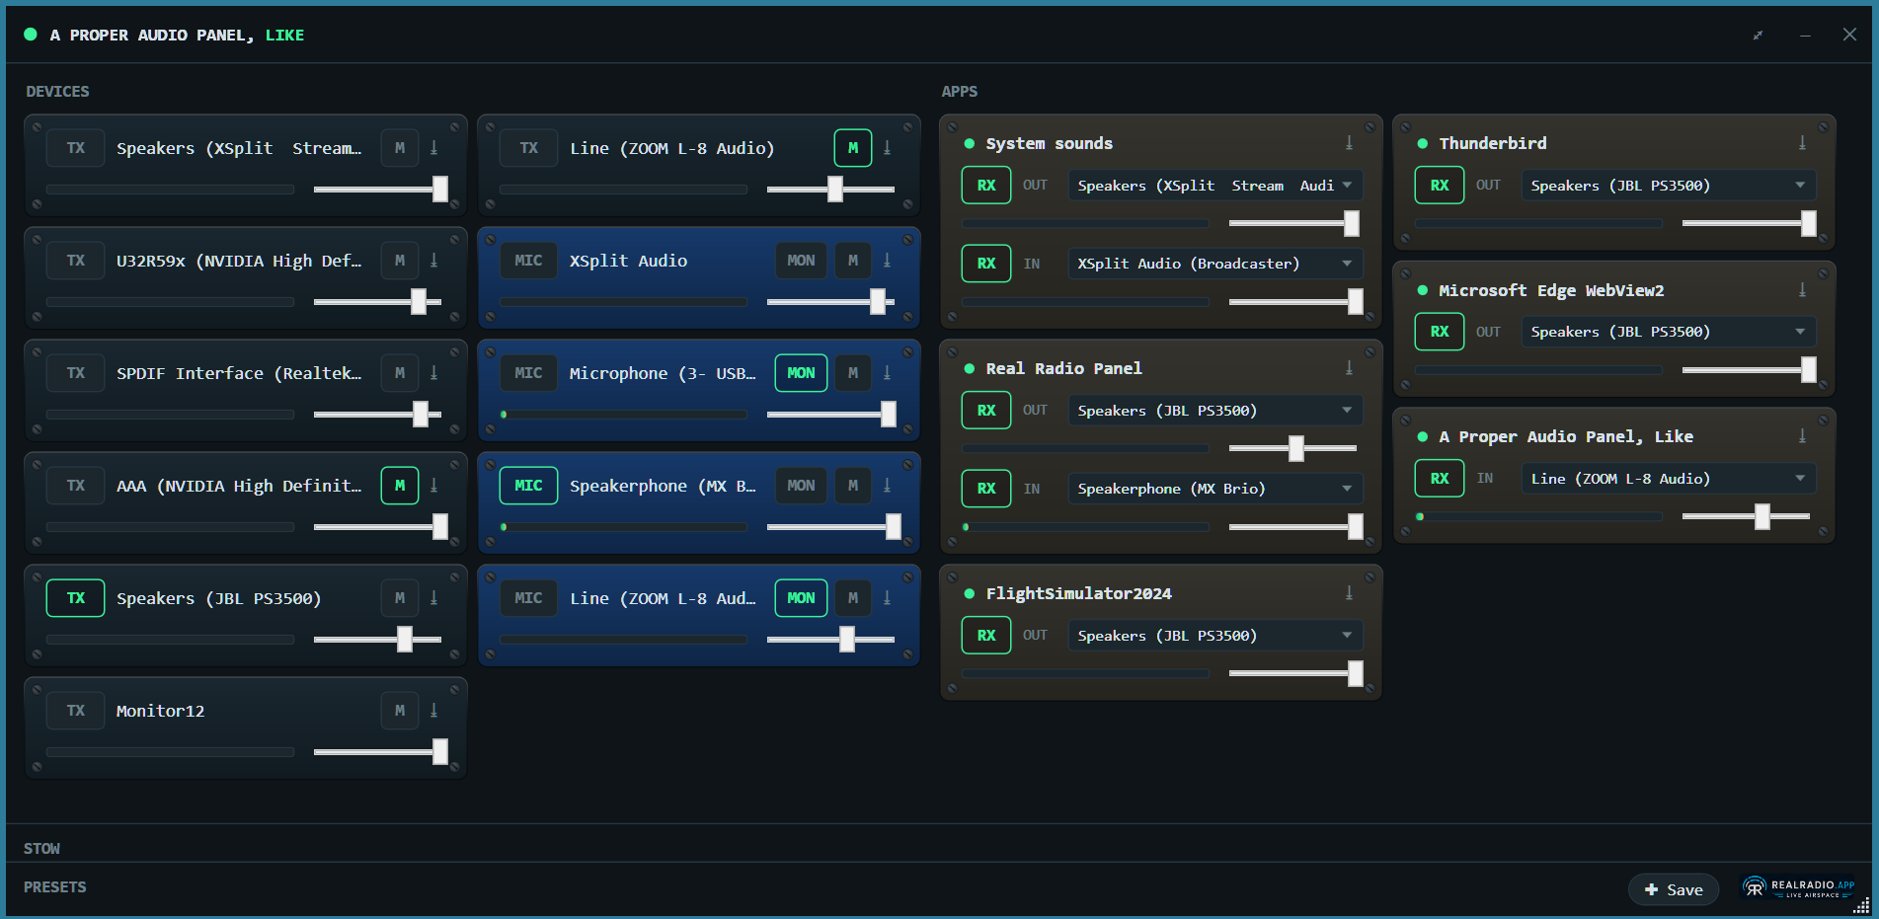Image resolution: width=1879 pixels, height=919 pixels.
Task: Open Real Radio Panel IN Speakerphone dropdown
Action: 1215,489
